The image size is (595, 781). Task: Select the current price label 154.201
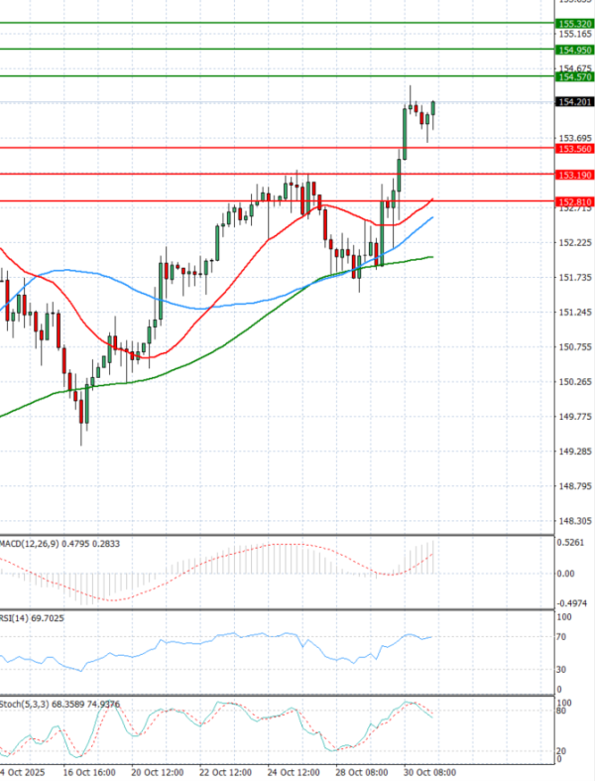pyautogui.click(x=574, y=102)
